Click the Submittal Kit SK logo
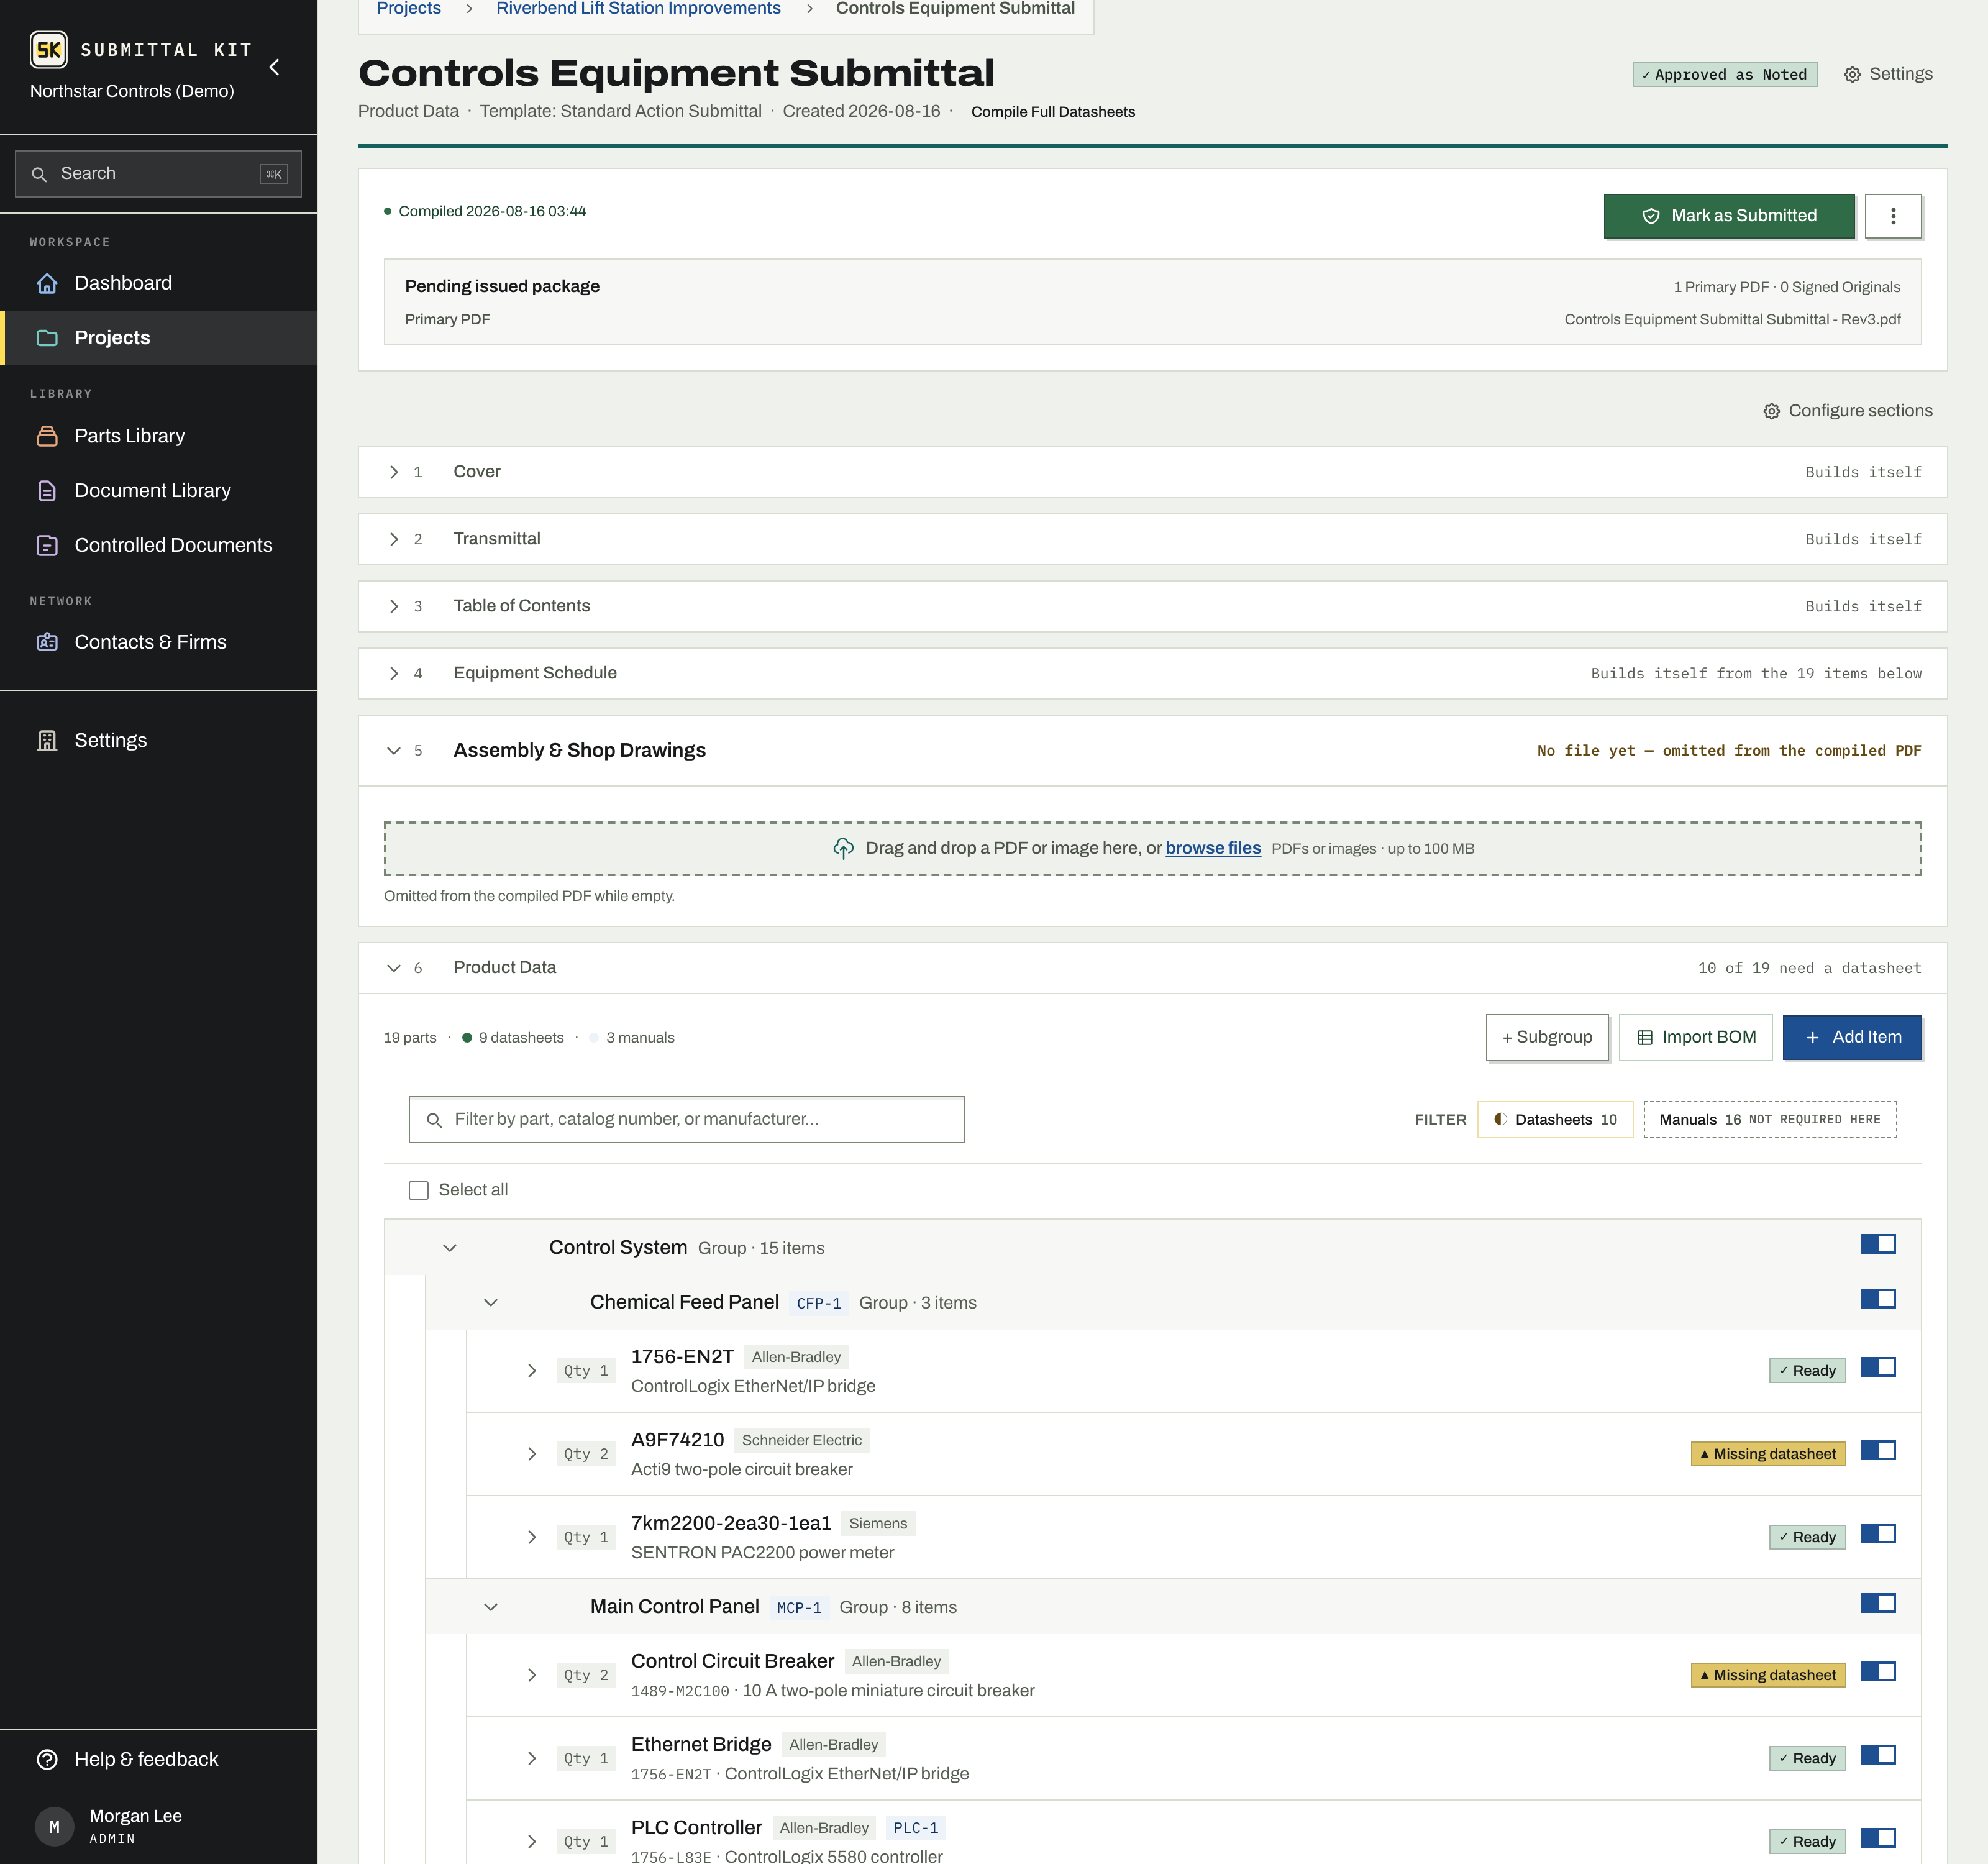This screenshot has width=1988, height=1864. click(48, 49)
